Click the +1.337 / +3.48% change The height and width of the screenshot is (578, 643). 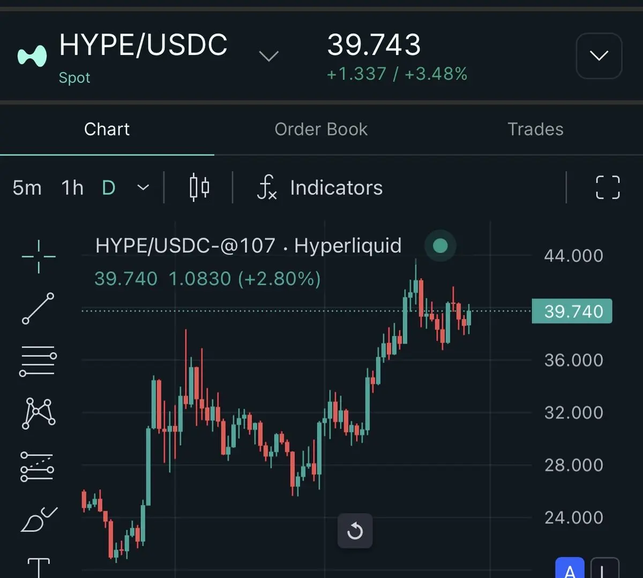(397, 74)
